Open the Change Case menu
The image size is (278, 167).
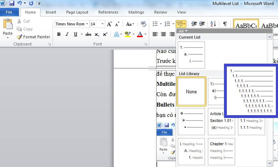tap(130, 24)
